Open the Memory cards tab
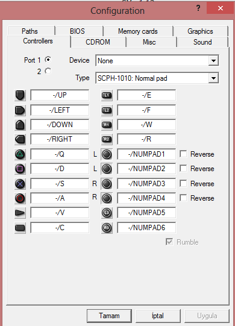This screenshot has height=326, width=235. (139, 31)
